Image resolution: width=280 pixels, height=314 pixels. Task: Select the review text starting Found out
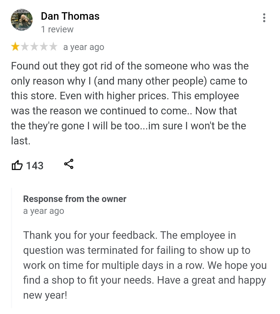point(130,103)
